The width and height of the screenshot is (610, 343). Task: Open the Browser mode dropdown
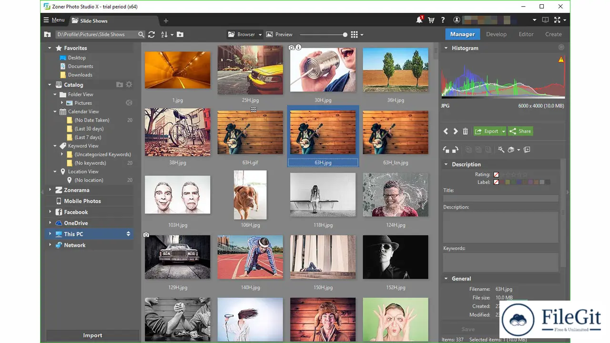click(260, 34)
